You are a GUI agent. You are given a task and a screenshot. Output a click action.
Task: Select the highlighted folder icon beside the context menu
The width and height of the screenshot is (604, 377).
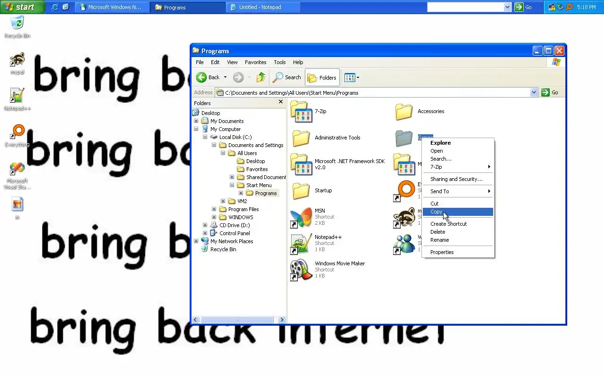[404, 138]
